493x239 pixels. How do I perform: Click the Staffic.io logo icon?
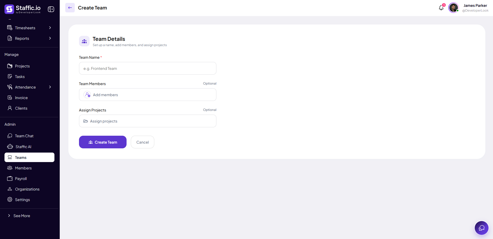9,9
